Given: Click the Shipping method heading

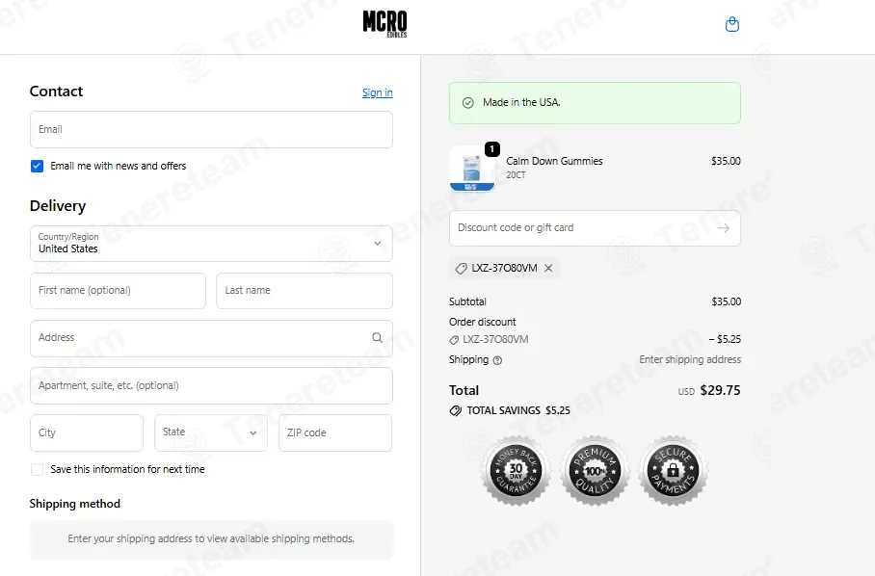Looking at the screenshot, I should coord(75,504).
